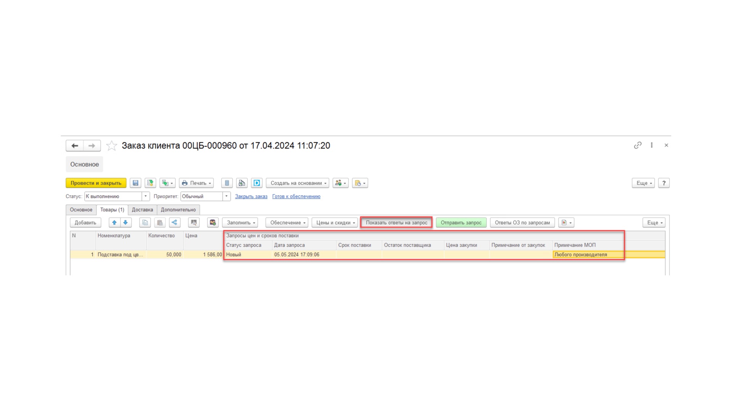Screen dimensions: 732x411
Task: Click Показать ответы на запрос button
Action: (396, 223)
